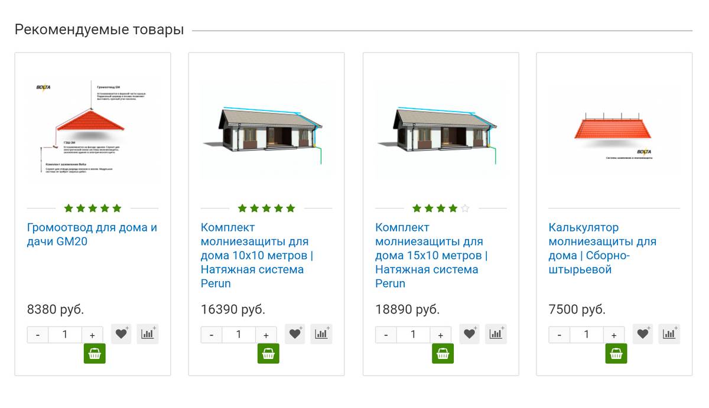Add GM20 product to comparison chart
This screenshot has height=408, width=709.
148,334
